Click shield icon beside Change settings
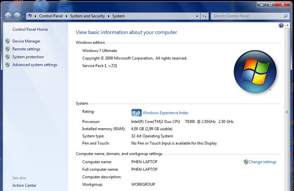 246,162
